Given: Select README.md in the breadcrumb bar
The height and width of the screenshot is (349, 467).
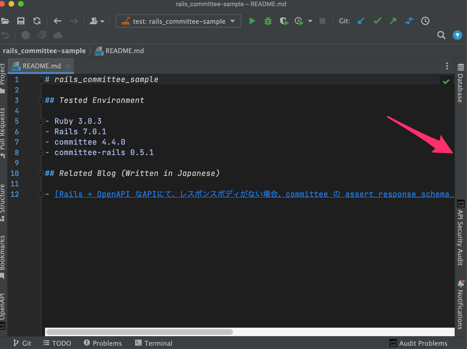Looking at the screenshot, I should [x=120, y=51].
